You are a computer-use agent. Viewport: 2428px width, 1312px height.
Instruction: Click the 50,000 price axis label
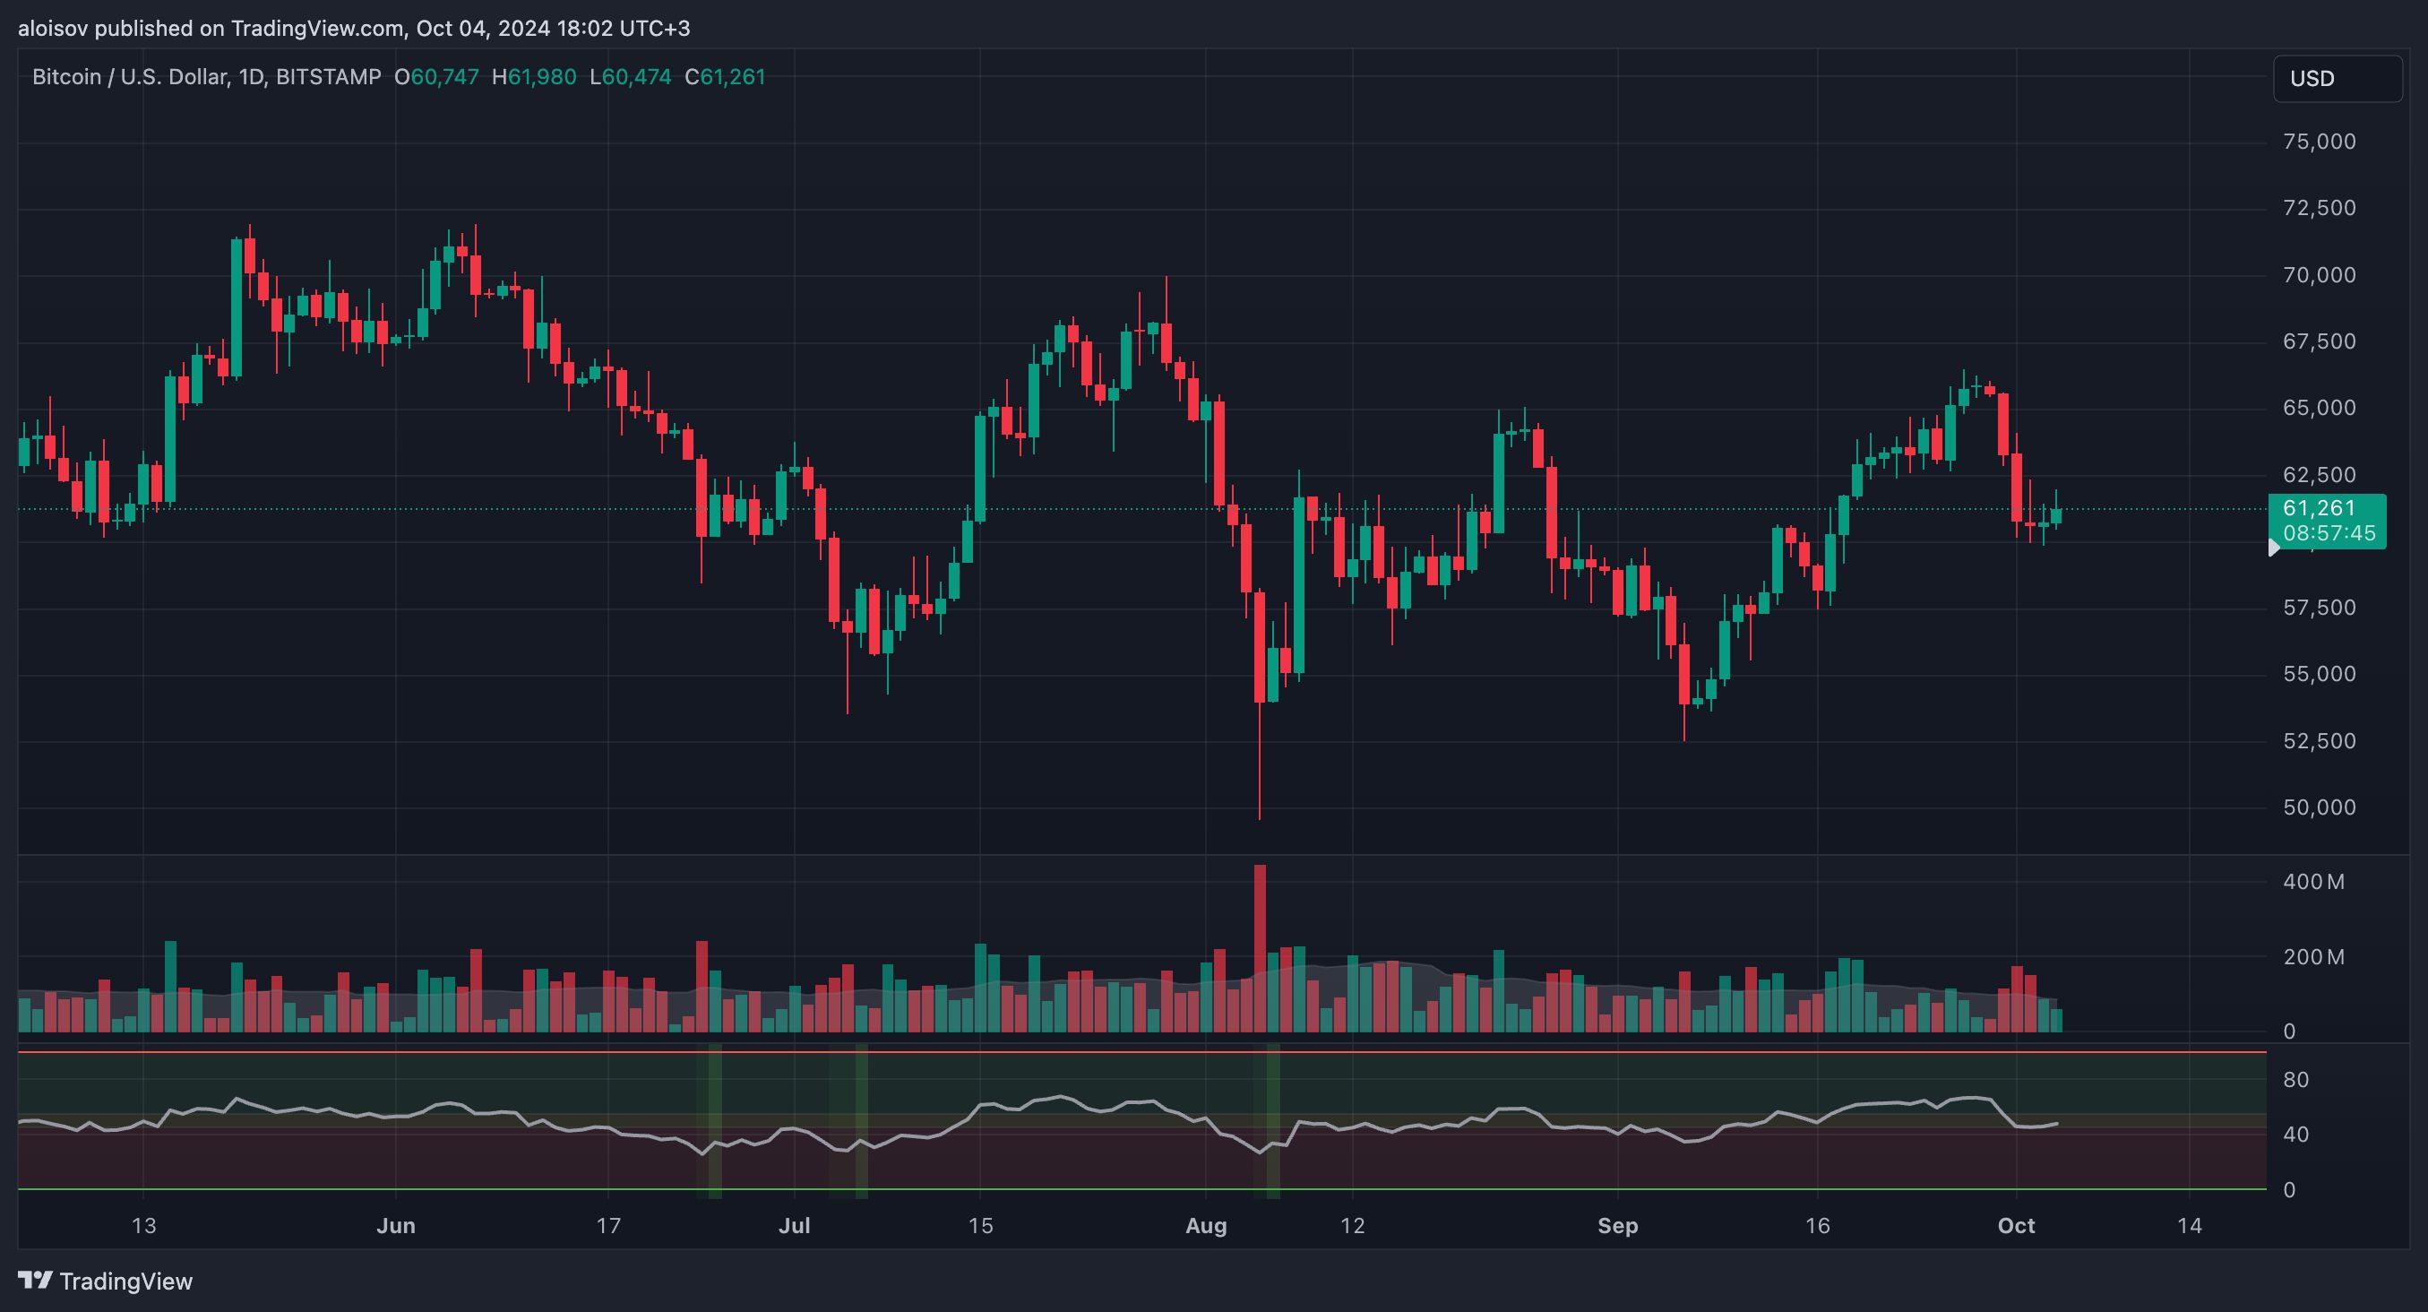pyautogui.click(x=2319, y=807)
